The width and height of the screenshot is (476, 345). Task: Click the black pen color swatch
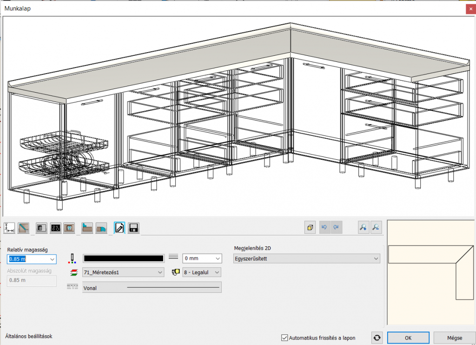pos(124,258)
